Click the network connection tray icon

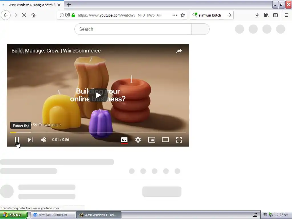[271, 215]
